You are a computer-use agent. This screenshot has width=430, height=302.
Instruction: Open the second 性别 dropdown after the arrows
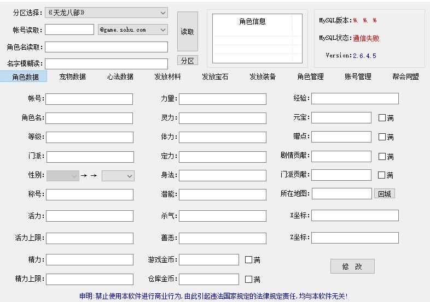[118, 176]
